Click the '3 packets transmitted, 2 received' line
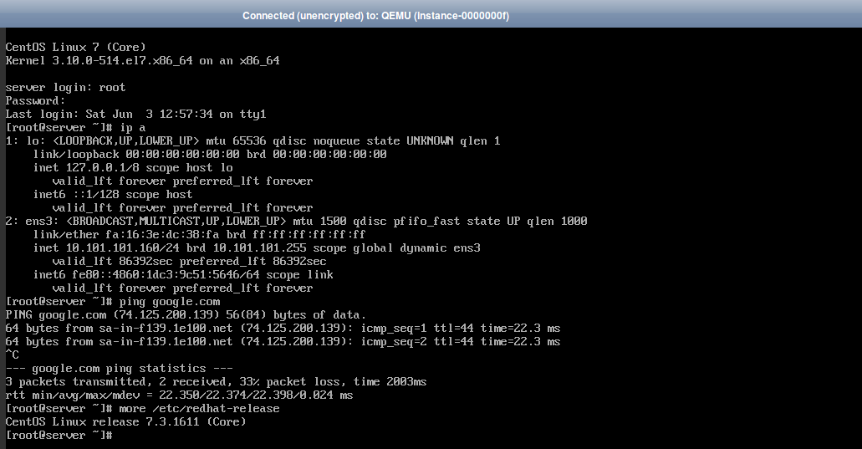The width and height of the screenshot is (862, 449). tap(216, 382)
